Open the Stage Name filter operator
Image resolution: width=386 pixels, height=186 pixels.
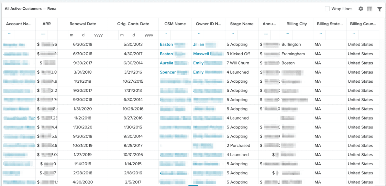(232, 34)
